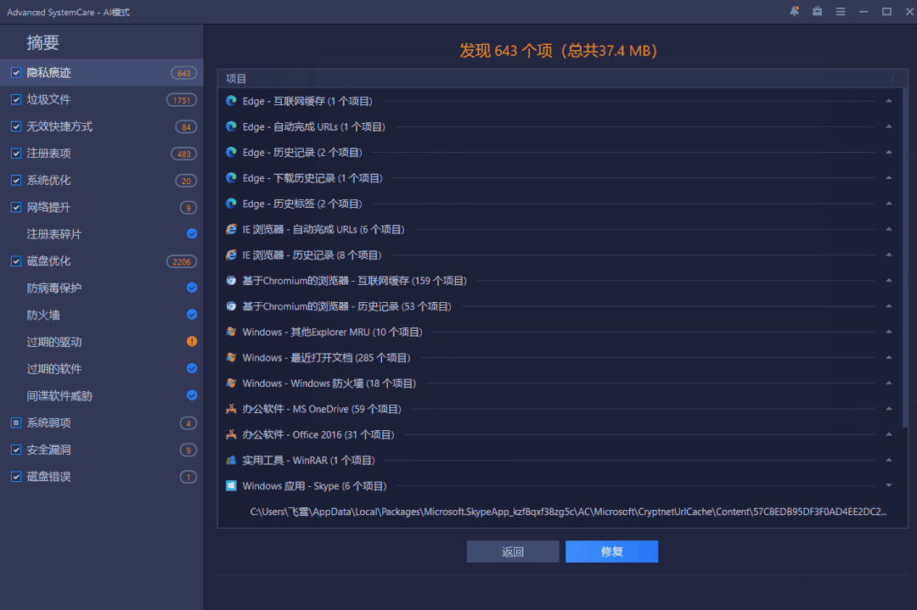Image resolution: width=917 pixels, height=610 pixels.
Task: Click the 1751 count badge for 垃圾文件
Action: click(182, 100)
